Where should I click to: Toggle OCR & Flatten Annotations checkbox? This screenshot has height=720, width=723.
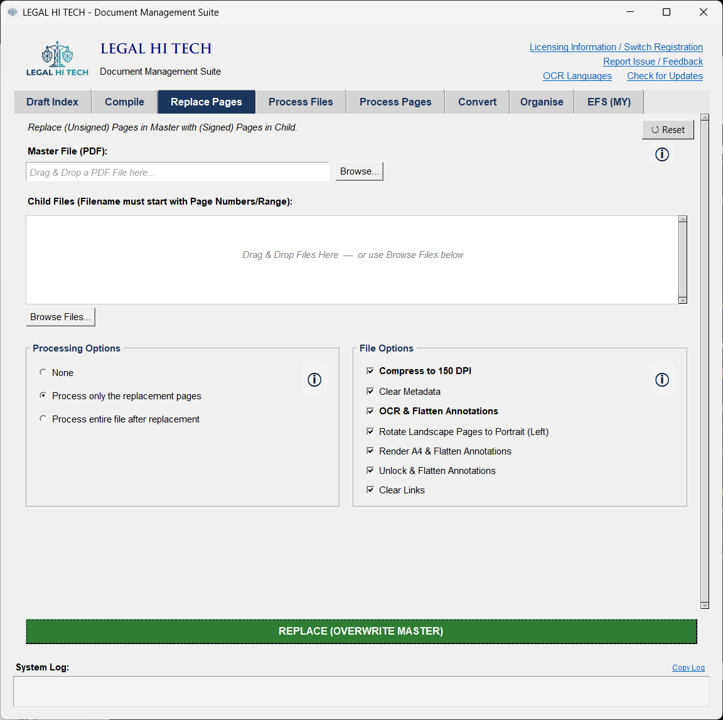coord(370,411)
